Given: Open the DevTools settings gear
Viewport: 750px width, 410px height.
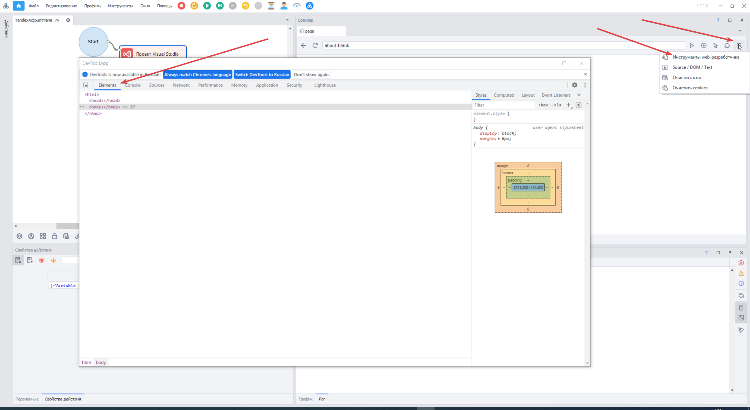Looking at the screenshot, I should coord(574,85).
